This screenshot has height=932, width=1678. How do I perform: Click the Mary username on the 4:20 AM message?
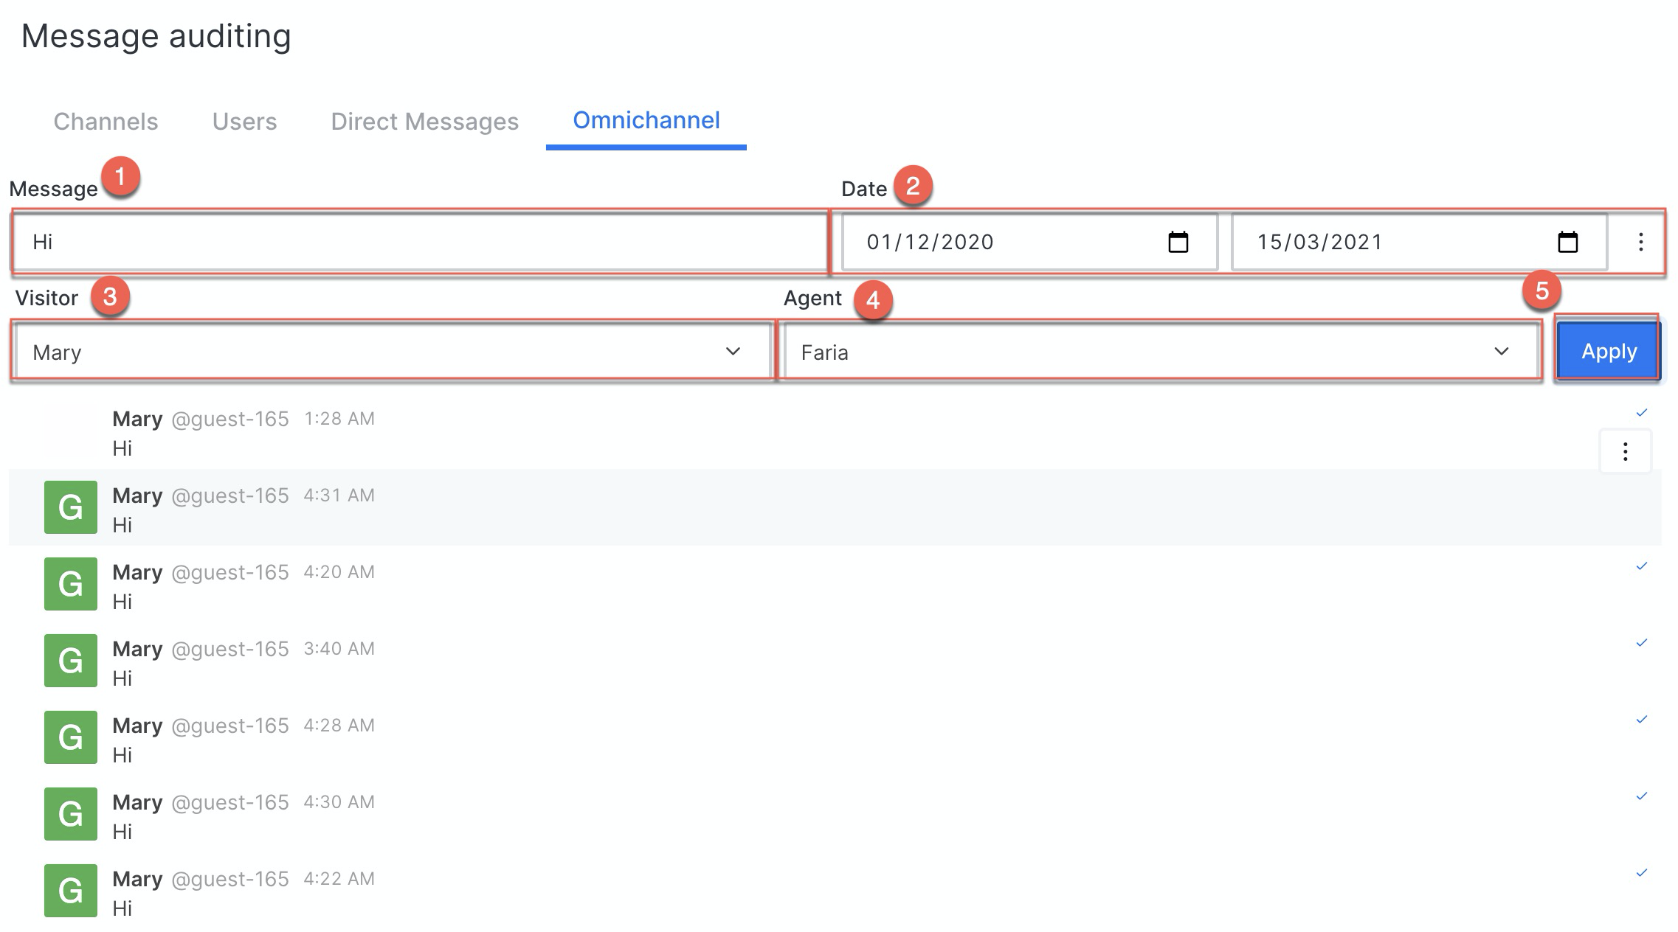(137, 573)
